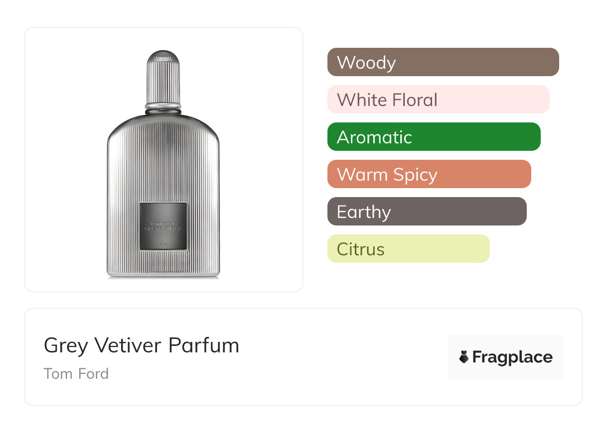The width and height of the screenshot is (607, 430).
Task: Click the Fragplace perfume bottle logo icon
Action: (x=464, y=357)
